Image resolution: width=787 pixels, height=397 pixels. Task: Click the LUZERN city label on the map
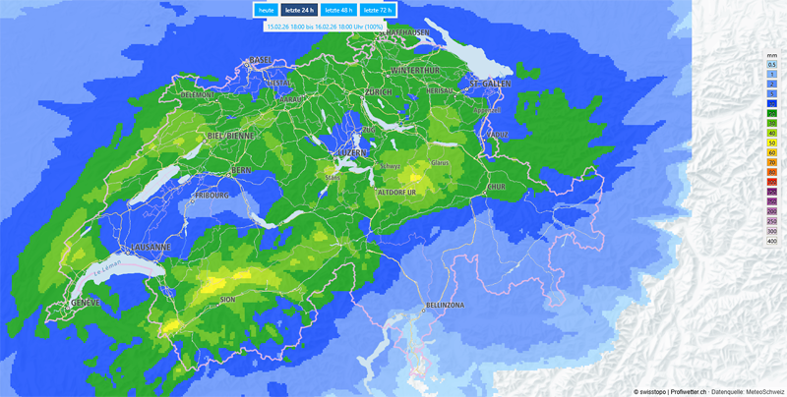[352, 152]
